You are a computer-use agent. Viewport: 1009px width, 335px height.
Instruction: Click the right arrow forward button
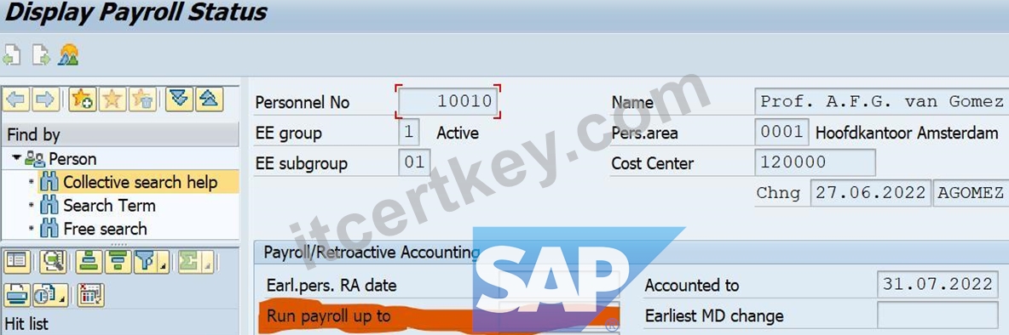click(45, 99)
